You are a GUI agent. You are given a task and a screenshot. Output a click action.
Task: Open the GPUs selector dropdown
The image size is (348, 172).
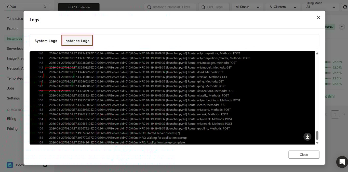[27, 7]
